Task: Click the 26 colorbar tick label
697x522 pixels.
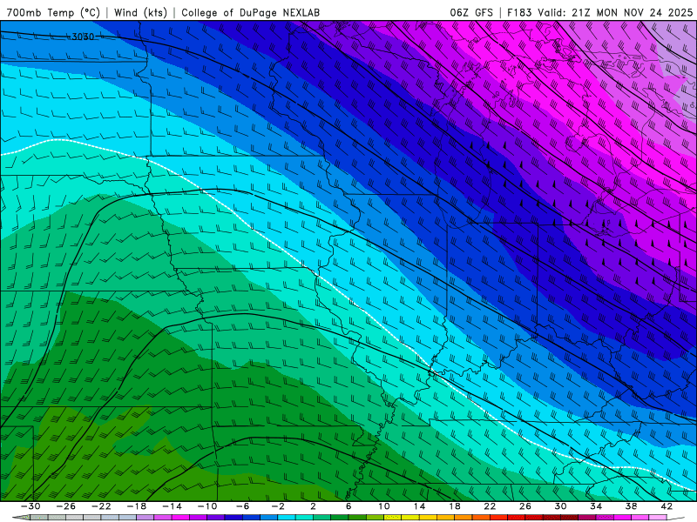Action: (525, 506)
